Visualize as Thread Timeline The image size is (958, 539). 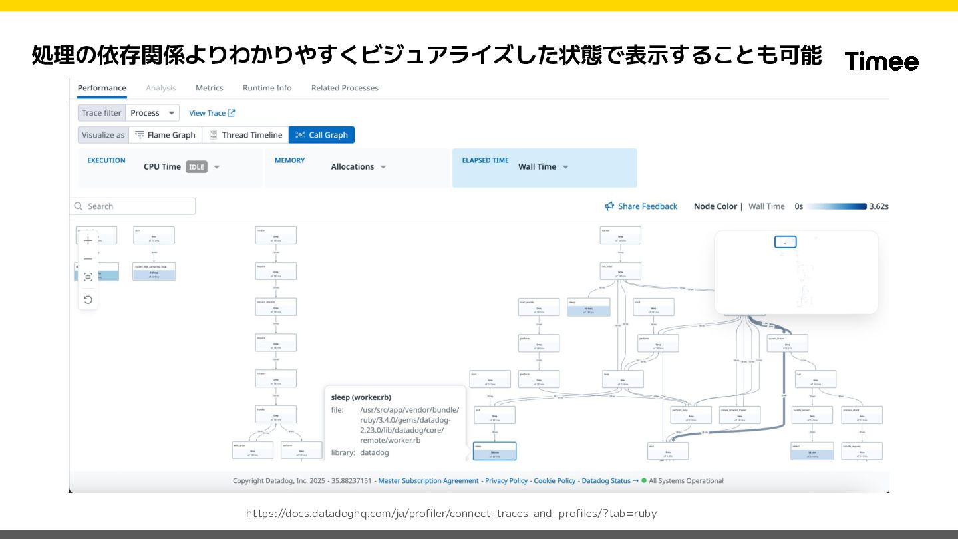pyautogui.click(x=245, y=135)
